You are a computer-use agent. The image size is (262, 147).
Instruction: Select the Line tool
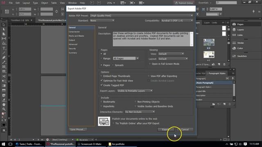click(4, 53)
